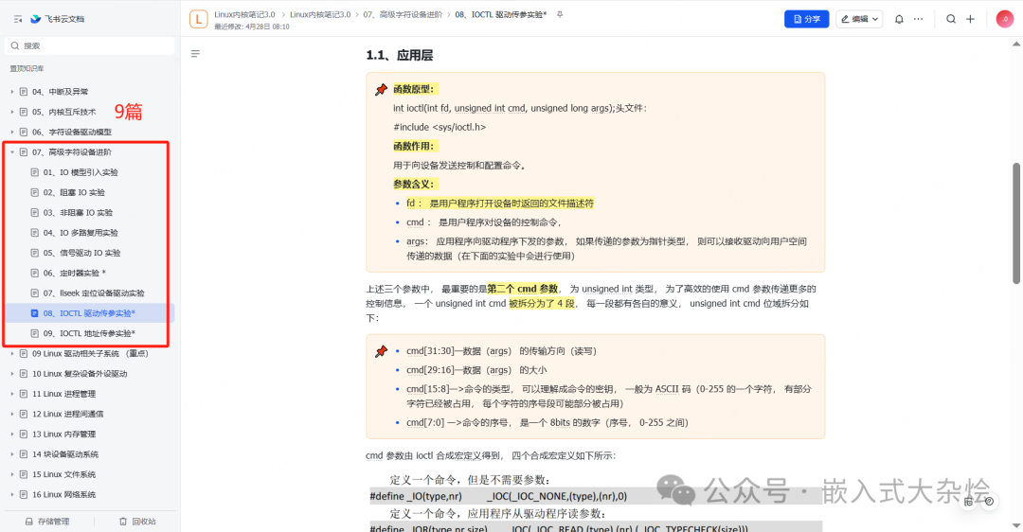Screen dimensions: 1023x532
Task: Click the highlighted 参数含义: label
Action: click(414, 184)
